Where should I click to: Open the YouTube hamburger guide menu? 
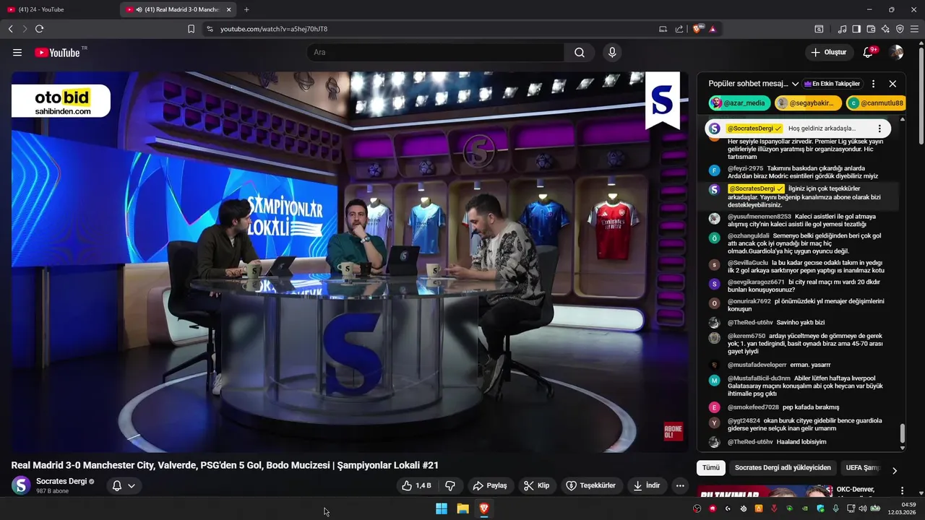point(17,53)
